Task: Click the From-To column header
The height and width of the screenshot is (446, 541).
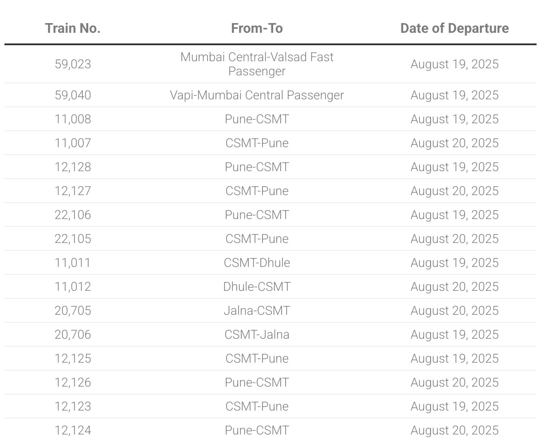Action: point(257,28)
